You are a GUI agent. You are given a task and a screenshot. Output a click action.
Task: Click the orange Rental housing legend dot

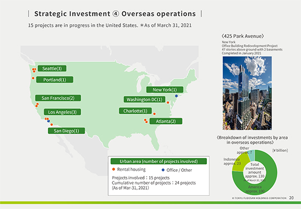(113, 169)
